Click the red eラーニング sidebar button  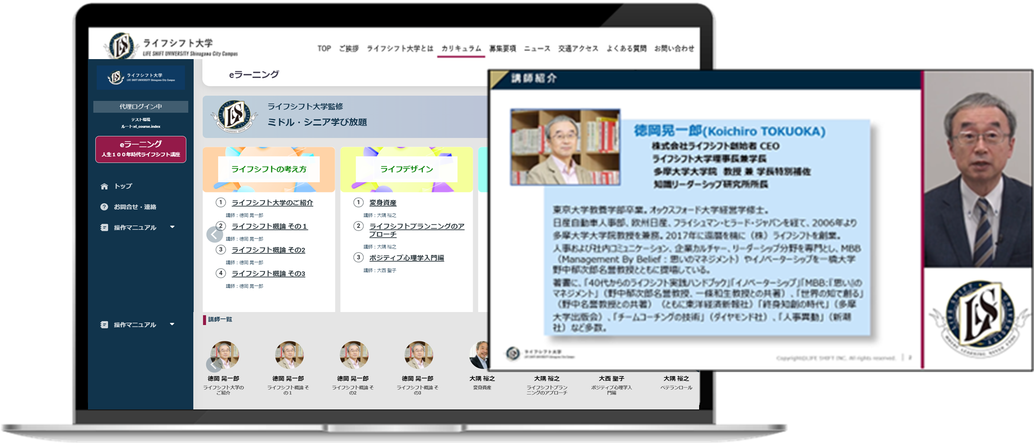pyautogui.click(x=140, y=149)
